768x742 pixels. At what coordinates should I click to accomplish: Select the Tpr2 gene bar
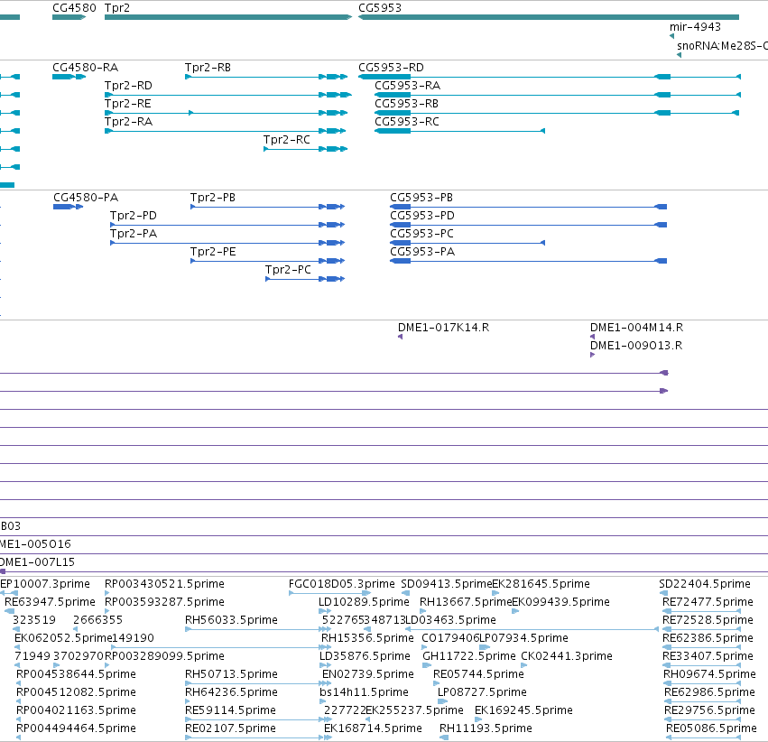228,17
